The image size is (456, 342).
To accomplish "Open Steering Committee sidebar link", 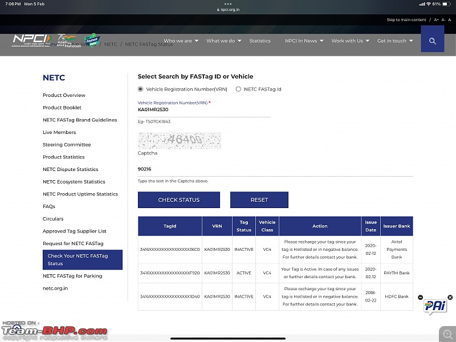I will click(67, 145).
